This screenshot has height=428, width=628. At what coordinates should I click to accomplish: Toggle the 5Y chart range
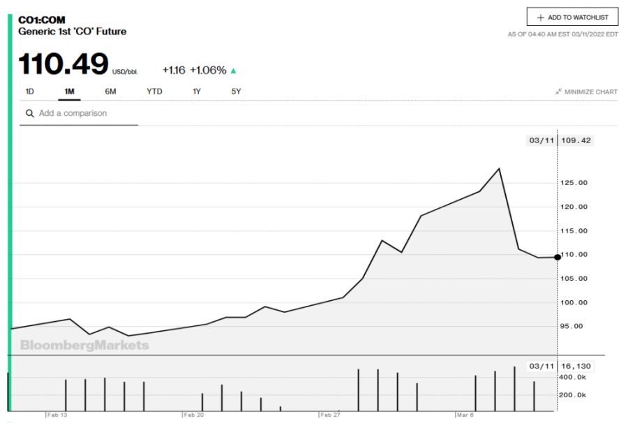point(235,91)
